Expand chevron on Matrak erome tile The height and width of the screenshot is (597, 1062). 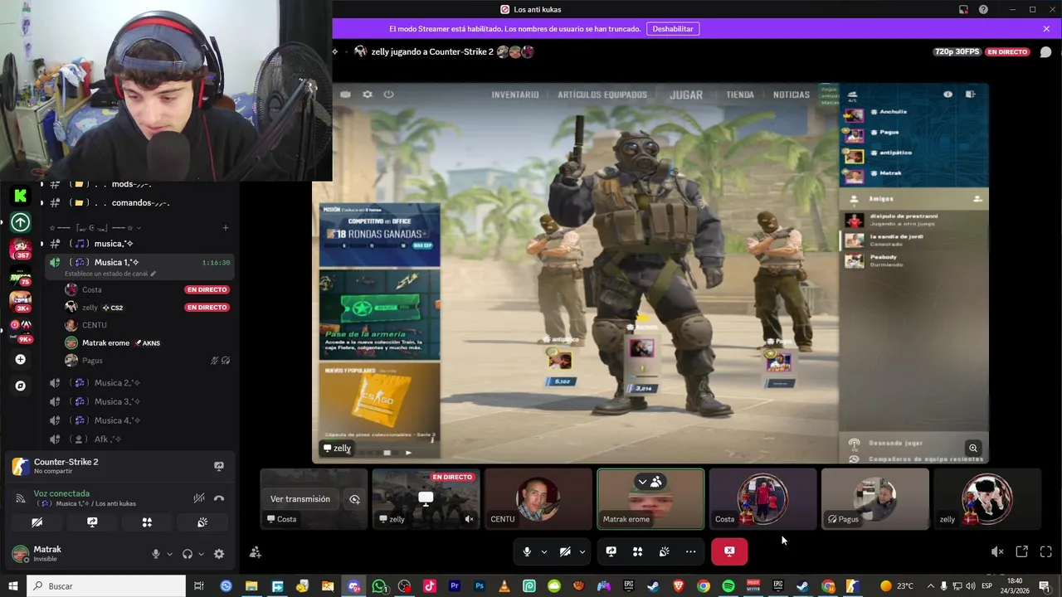(x=642, y=482)
